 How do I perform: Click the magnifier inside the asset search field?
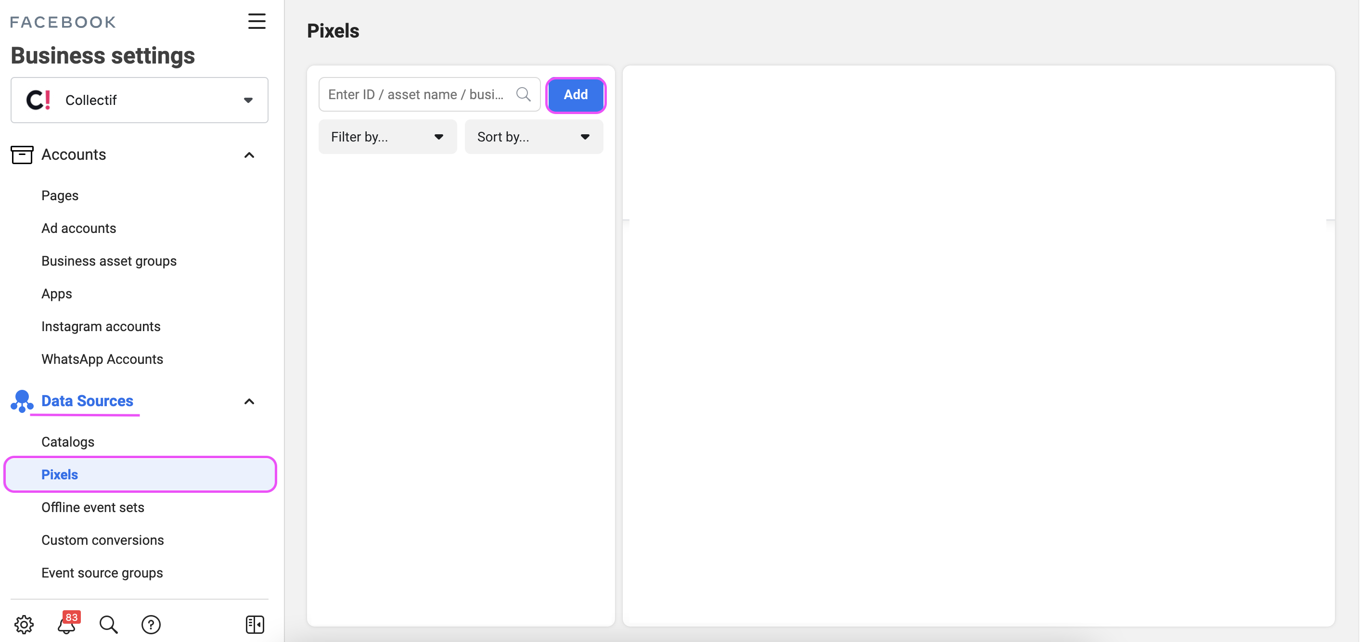point(523,94)
